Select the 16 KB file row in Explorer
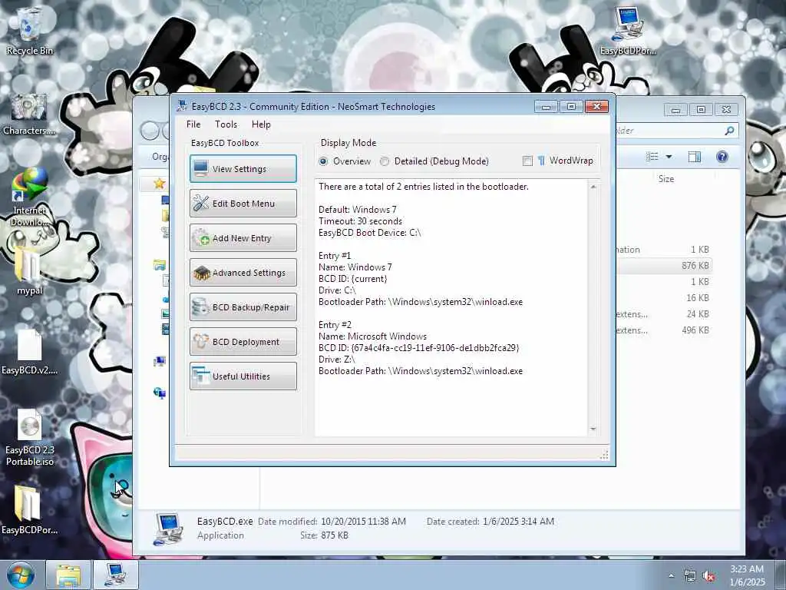 pos(664,298)
